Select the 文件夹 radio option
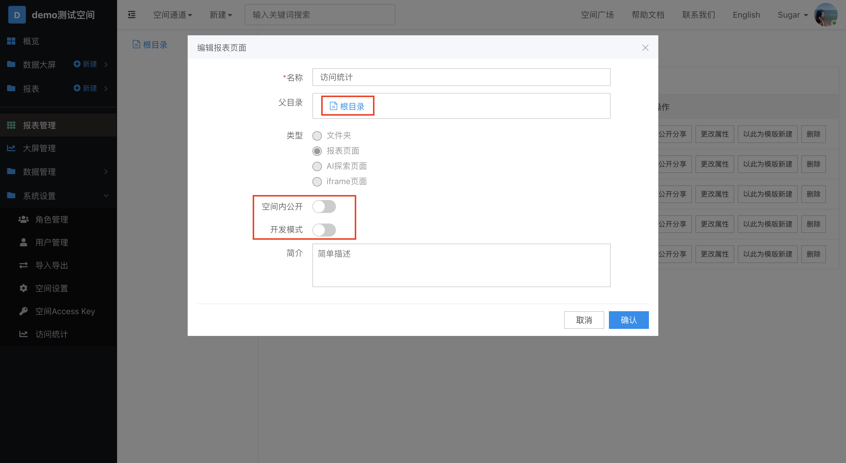The image size is (846, 463). [317, 136]
